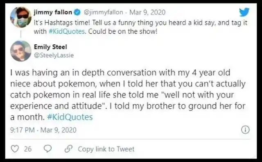Open #KidQuotes hashtag in Fallon's tweet
This screenshot has height=162, width=262.
pos(67,31)
